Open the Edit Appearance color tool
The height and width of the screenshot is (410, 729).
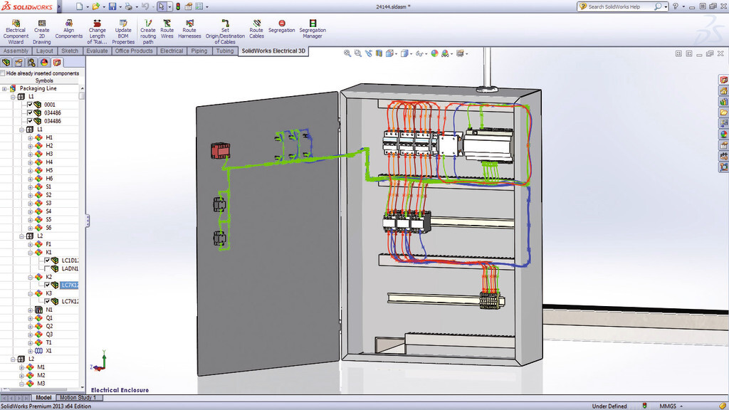(x=434, y=53)
